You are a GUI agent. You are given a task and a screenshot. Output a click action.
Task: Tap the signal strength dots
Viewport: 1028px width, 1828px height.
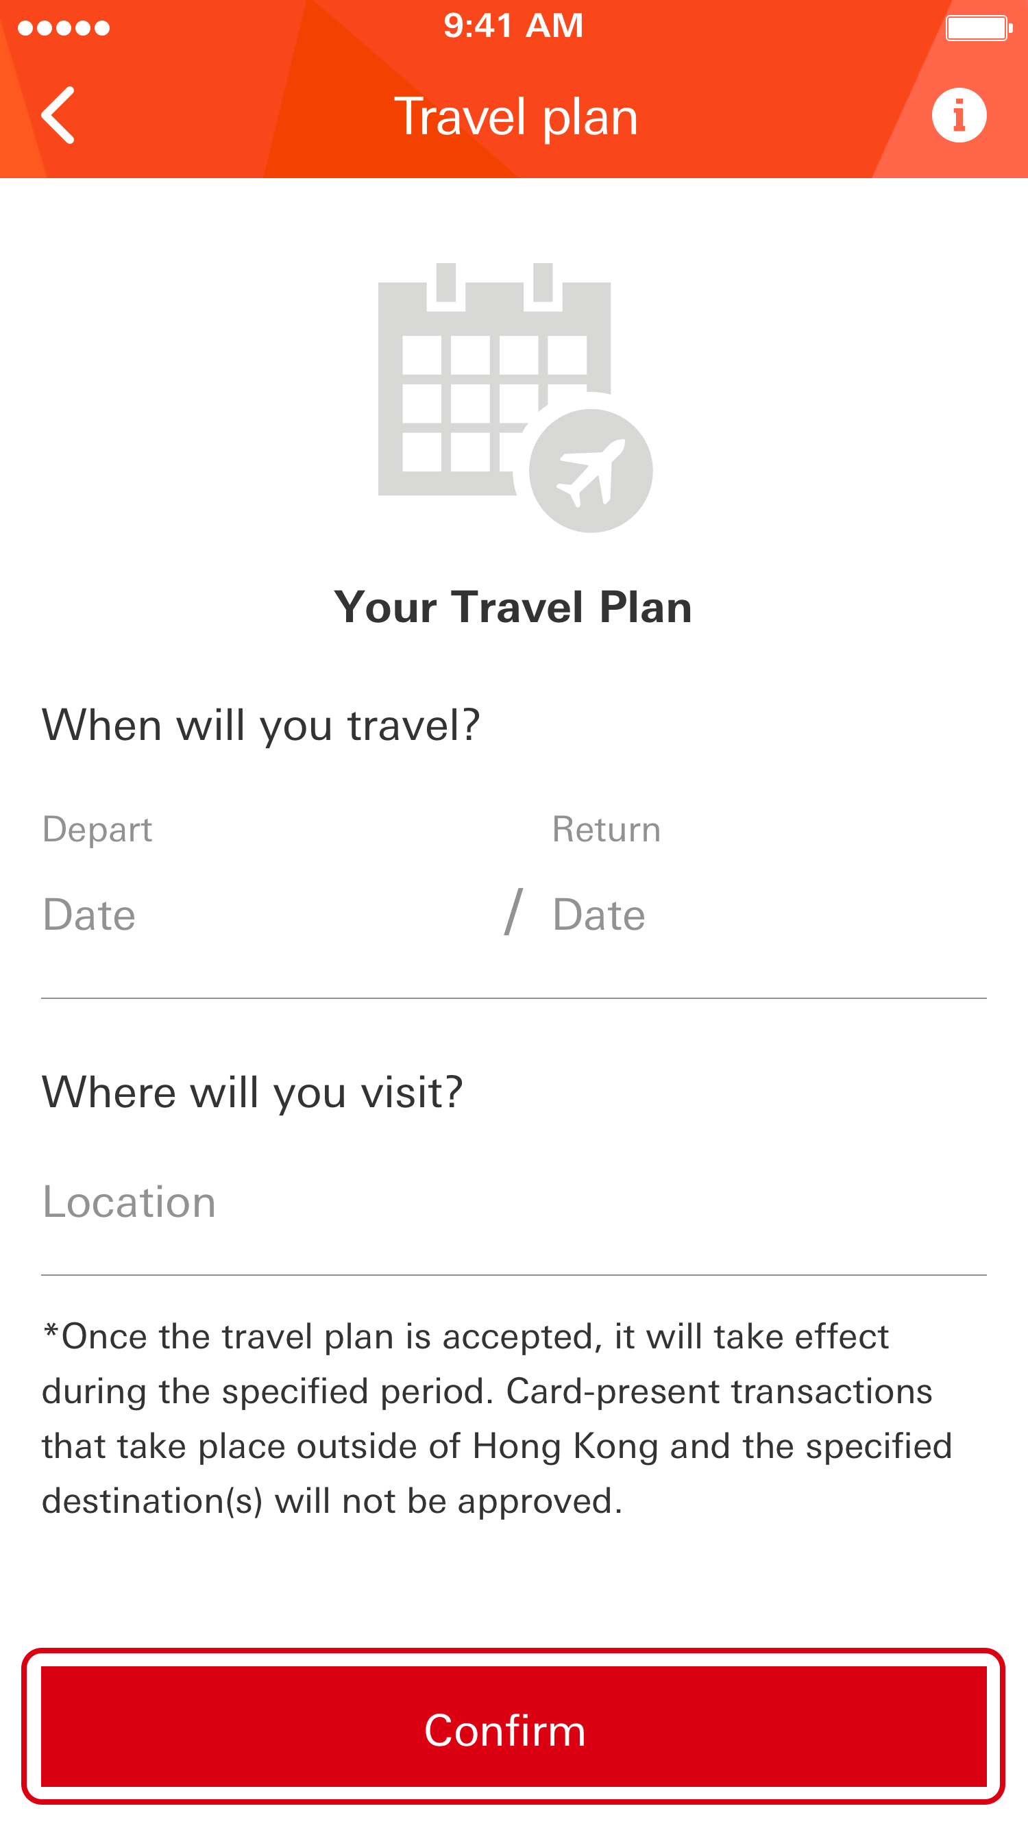pyautogui.click(x=64, y=28)
